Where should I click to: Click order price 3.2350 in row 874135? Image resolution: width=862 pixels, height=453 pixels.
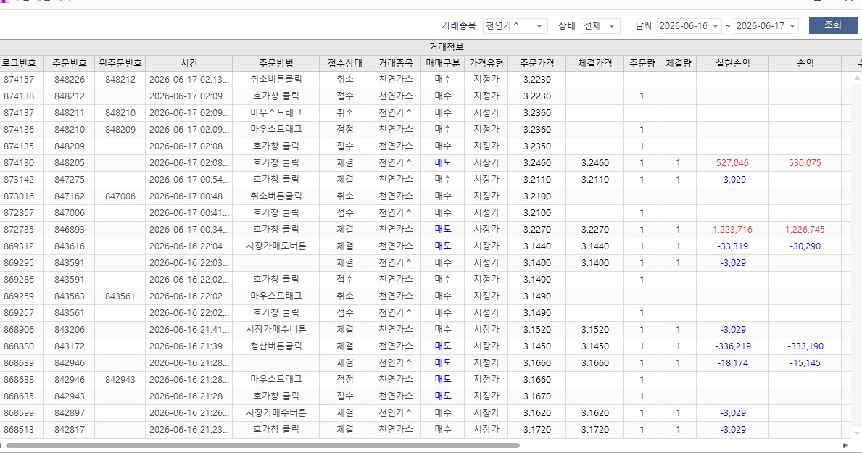pos(536,146)
